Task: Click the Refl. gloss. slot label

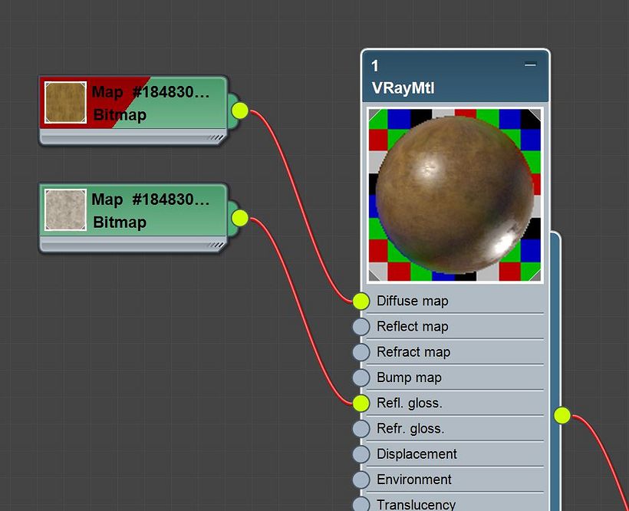Action: pos(409,403)
